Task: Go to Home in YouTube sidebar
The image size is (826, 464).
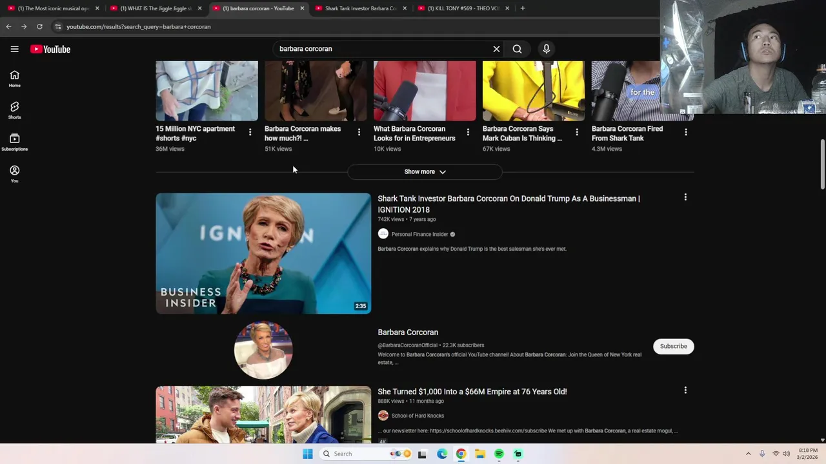Action: tap(14, 79)
